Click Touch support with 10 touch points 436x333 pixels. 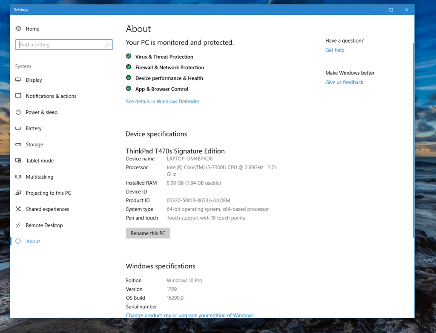206,218
